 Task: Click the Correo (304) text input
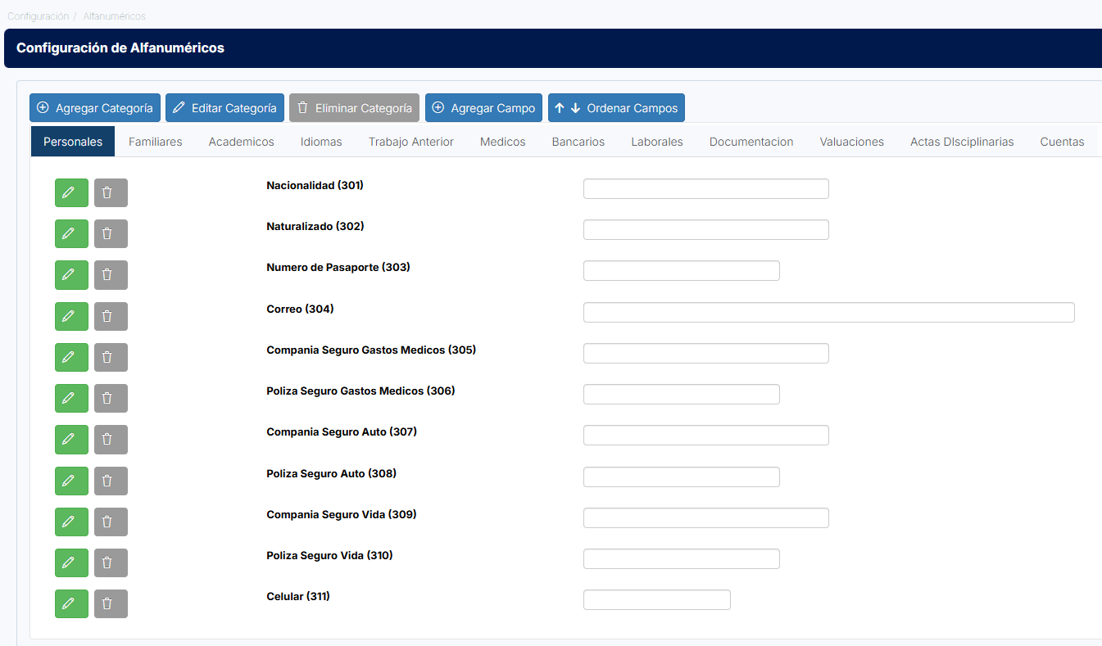point(828,312)
